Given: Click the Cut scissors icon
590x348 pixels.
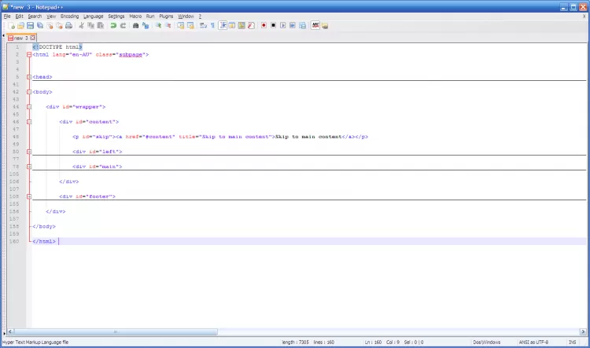Looking at the screenshot, I should 83,25.
